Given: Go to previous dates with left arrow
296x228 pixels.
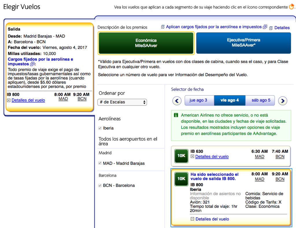Looking at the screenshot, I should [x=177, y=101].
